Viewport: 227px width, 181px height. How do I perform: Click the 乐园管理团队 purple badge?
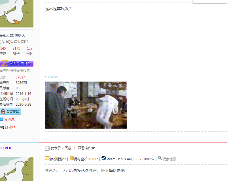pyautogui.click(x=17, y=63)
